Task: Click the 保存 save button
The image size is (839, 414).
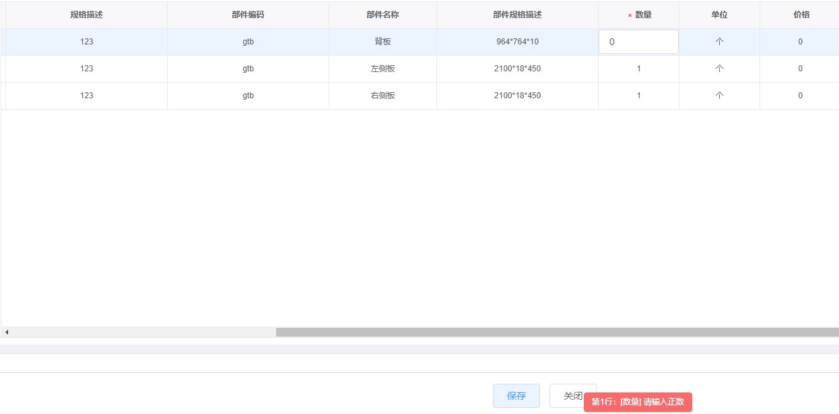Action: [516, 396]
